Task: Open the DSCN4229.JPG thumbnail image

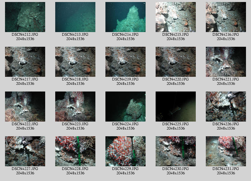Action: click(x=125, y=151)
